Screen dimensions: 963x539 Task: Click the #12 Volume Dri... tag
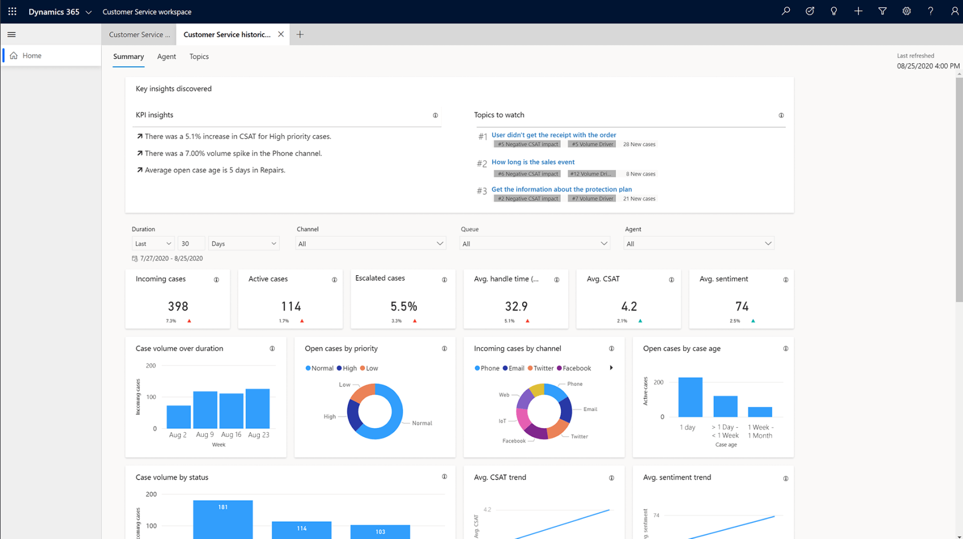[592, 174]
